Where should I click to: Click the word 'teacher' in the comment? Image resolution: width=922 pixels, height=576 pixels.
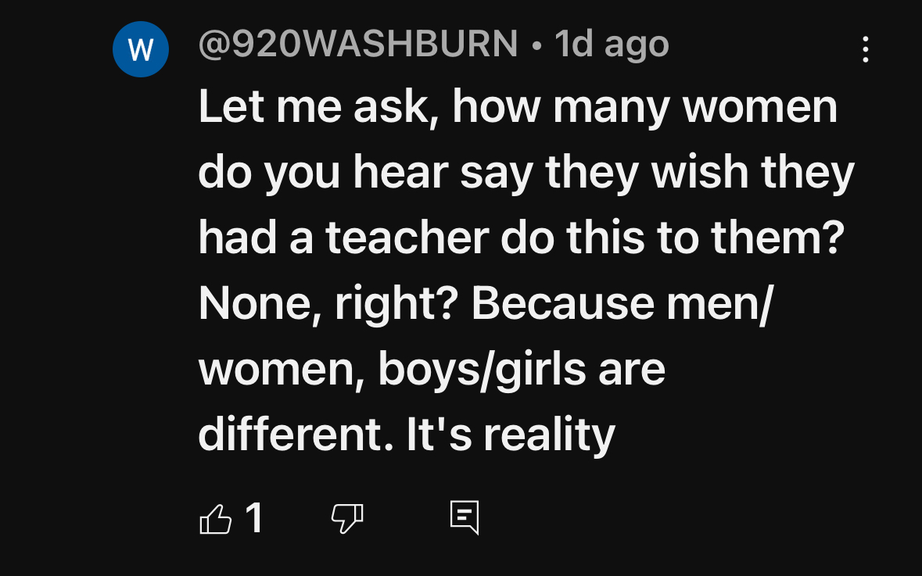point(407,238)
